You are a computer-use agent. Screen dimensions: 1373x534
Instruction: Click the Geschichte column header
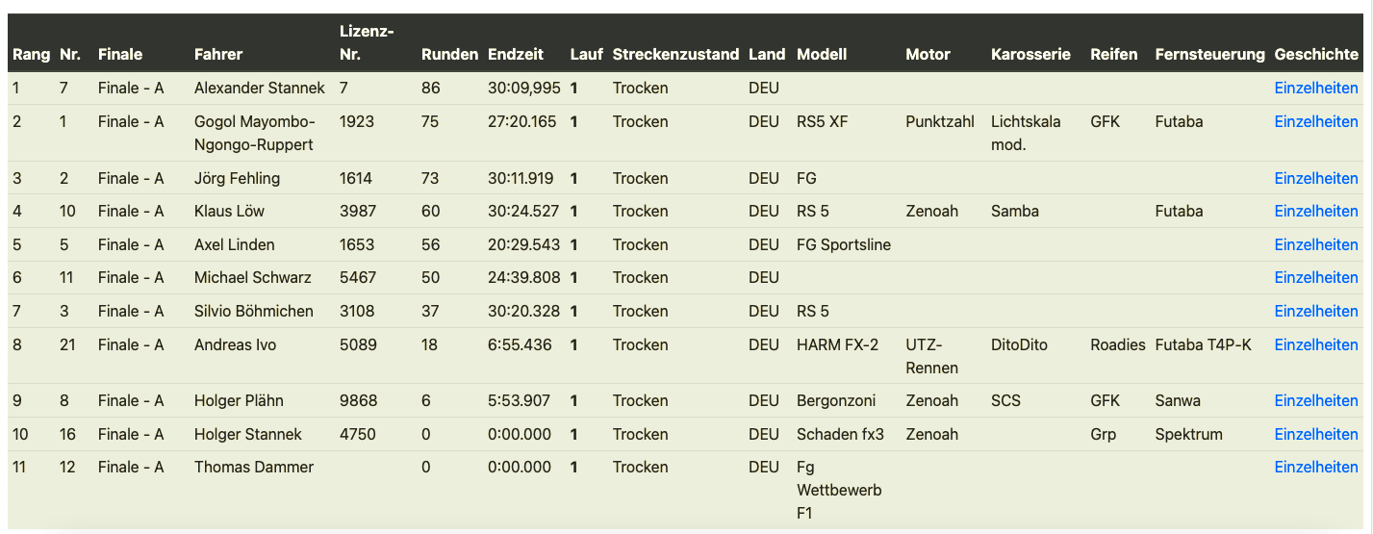point(1315,55)
